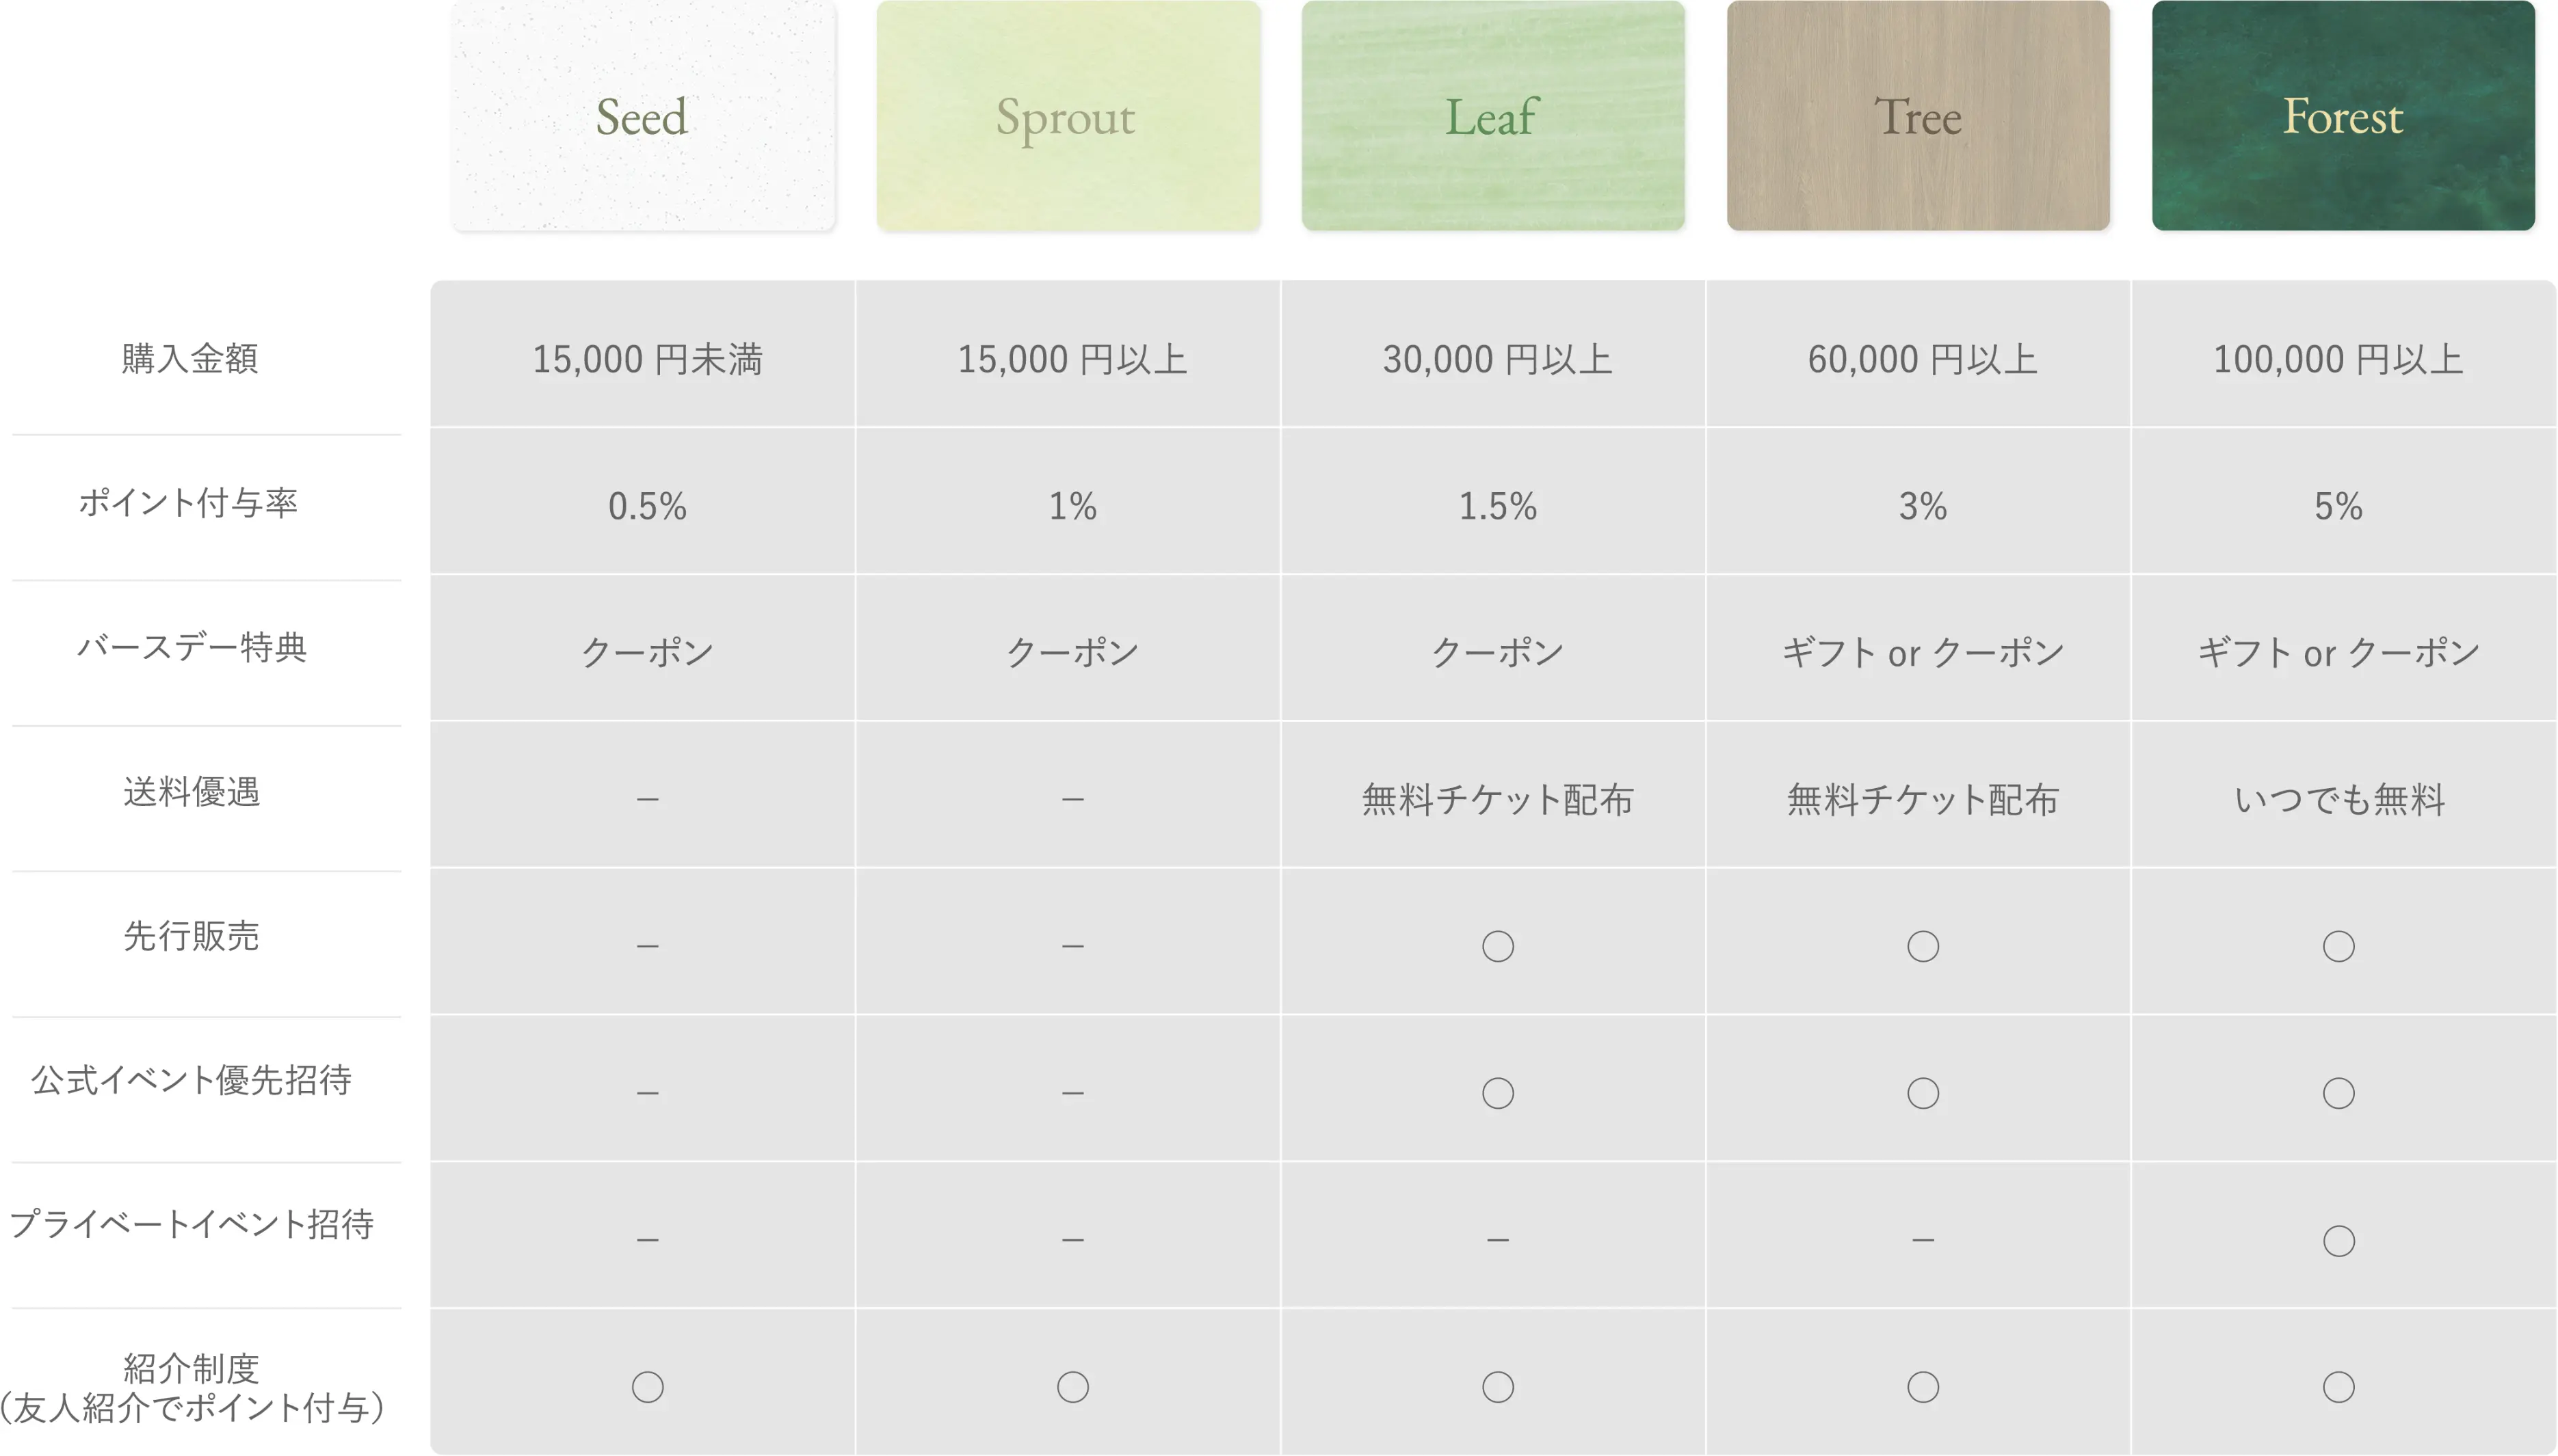The image size is (2558, 1456).
Task: Select the いつでも無料 shipping cell
Action: pos(2338,799)
